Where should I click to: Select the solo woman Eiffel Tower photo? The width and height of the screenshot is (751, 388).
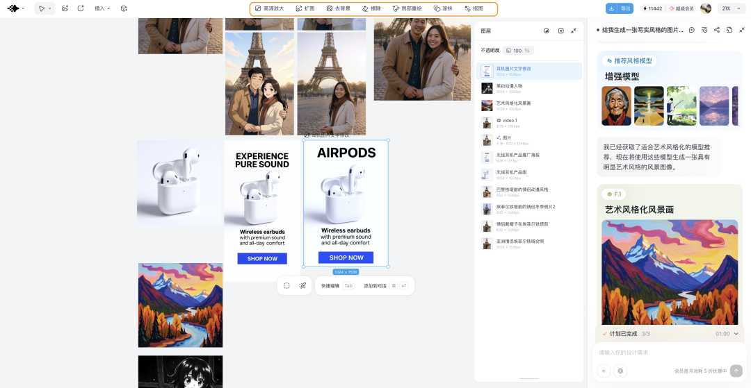(332, 83)
